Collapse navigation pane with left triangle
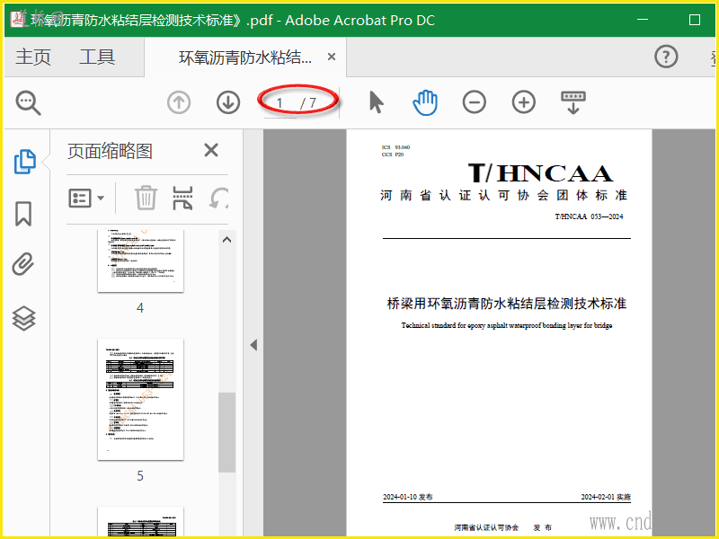Screen dimensions: 719x539 tap(253, 345)
